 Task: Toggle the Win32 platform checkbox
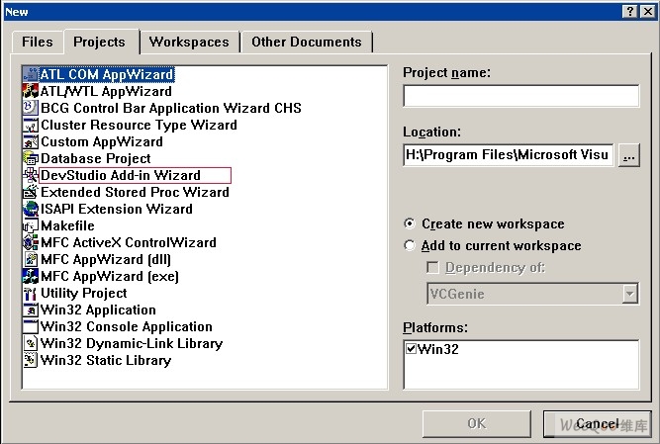tap(411, 348)
